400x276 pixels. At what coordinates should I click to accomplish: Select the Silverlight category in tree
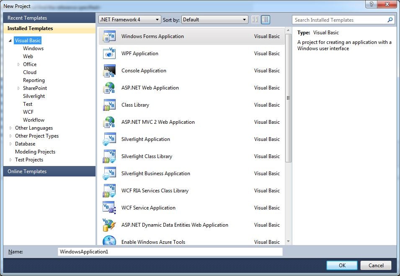pos(34,96)
